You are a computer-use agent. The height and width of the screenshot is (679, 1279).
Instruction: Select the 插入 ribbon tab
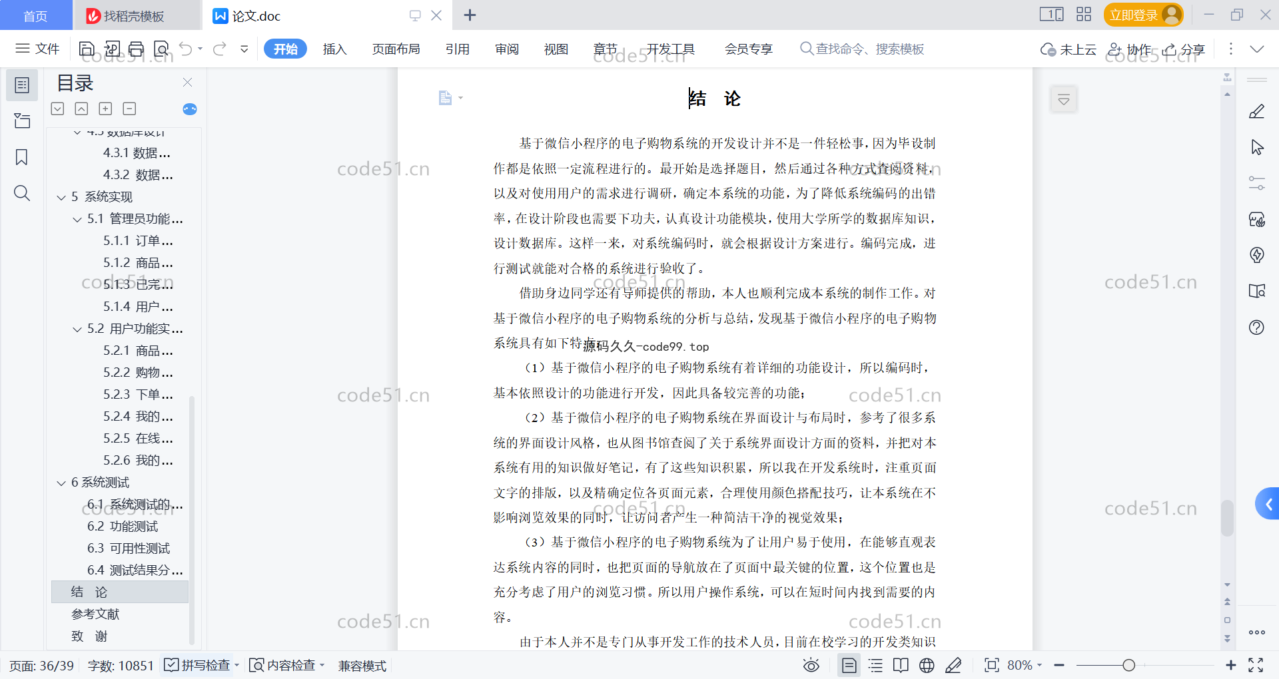pos(334,49)
